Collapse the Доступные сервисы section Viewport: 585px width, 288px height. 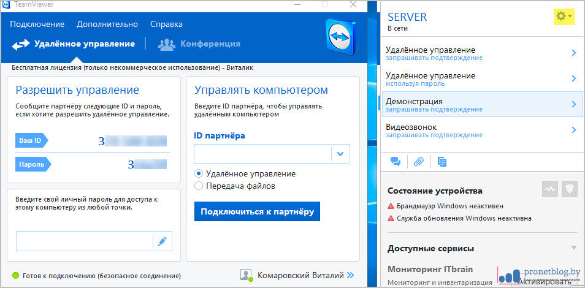pyautogui.click(x=573, y=248)
